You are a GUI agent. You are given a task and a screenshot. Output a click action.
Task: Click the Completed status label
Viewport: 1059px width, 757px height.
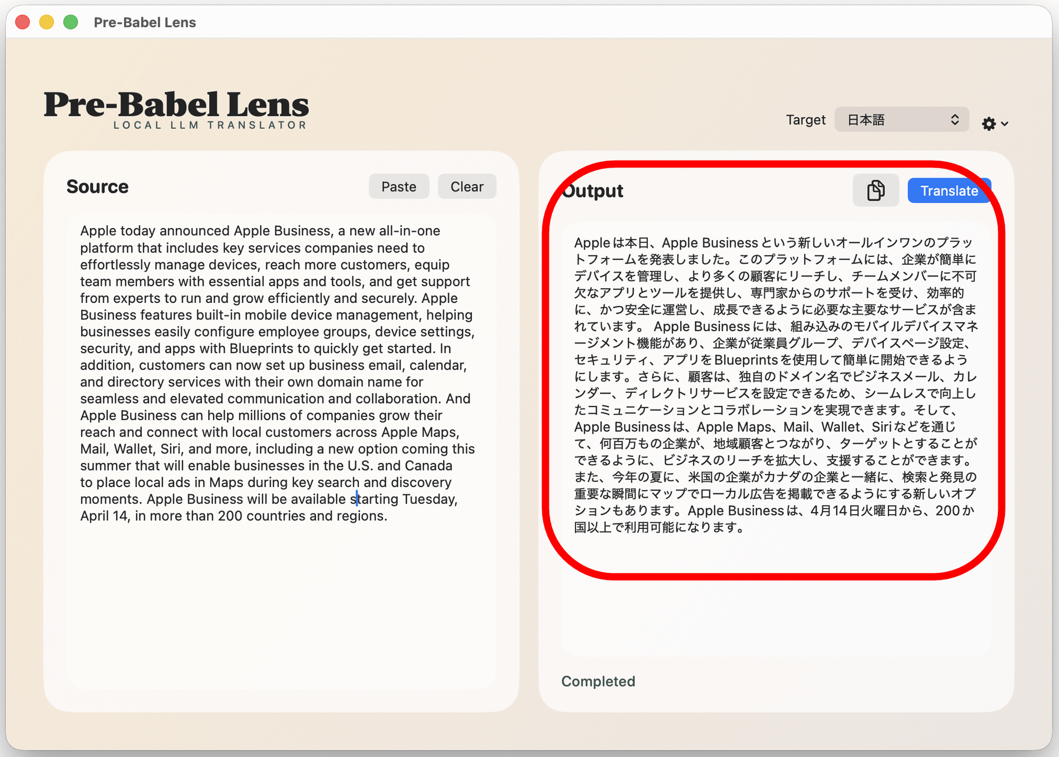coord(598,681)
